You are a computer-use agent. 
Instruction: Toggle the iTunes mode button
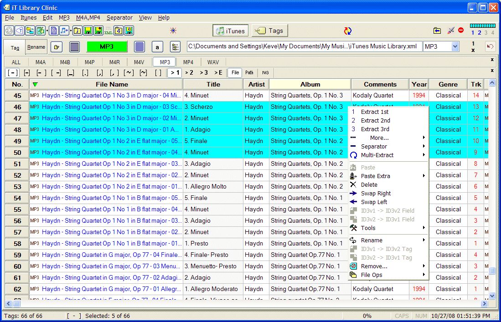pyautogui.click(x=231, y=31)
